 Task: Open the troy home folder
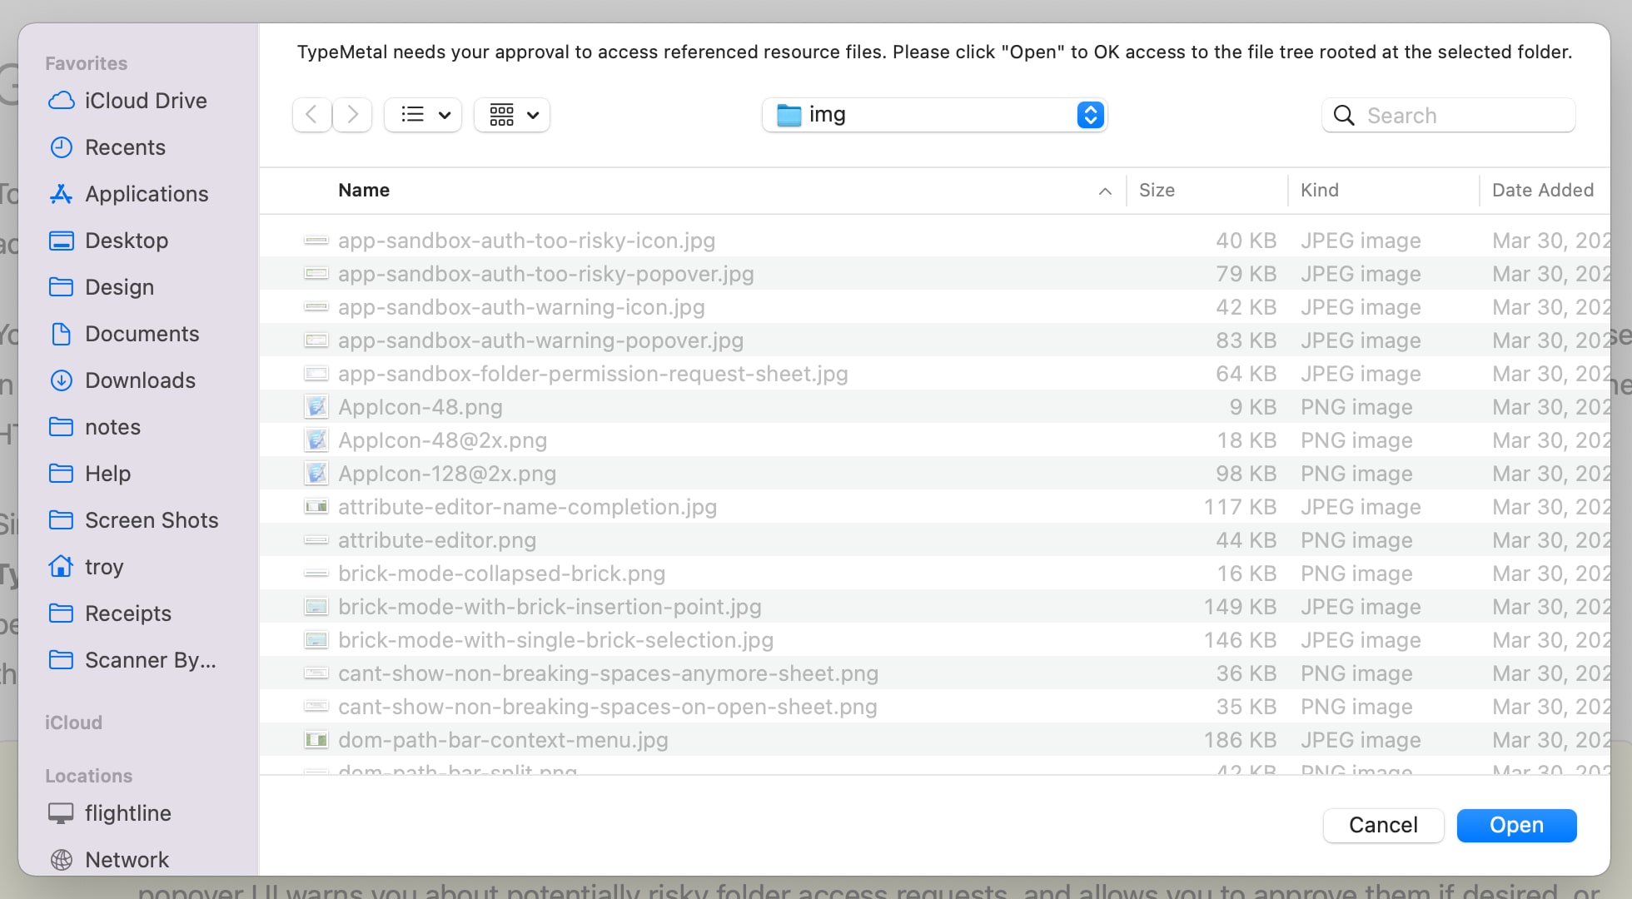pyautogui.click(x=86, y=567)
